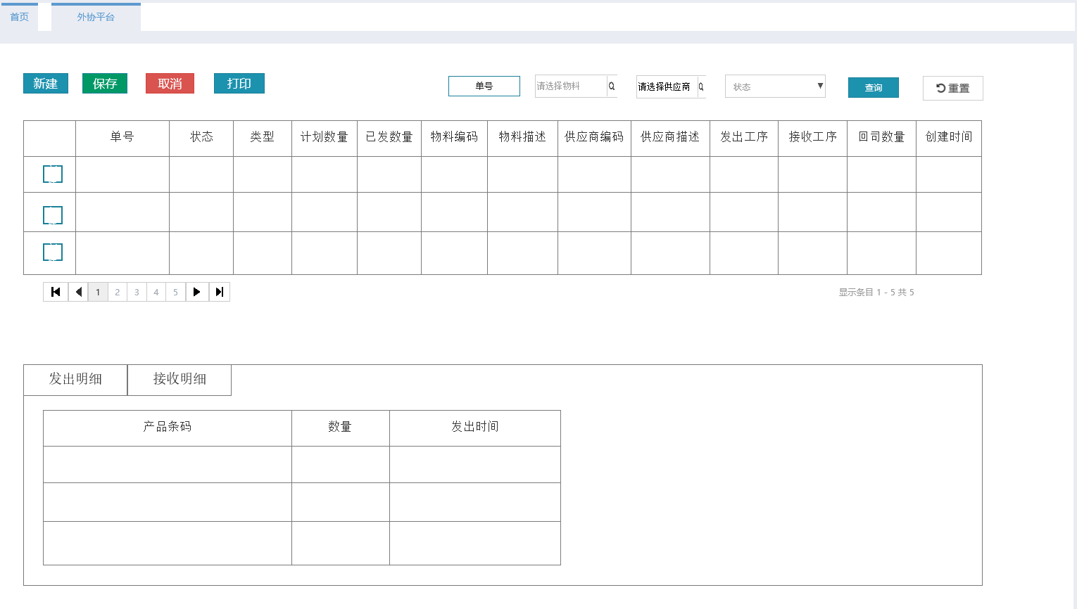Viewport: 1077px width, 609px height.
Task: Select page 1 in pagination
Action: point(98,292)
